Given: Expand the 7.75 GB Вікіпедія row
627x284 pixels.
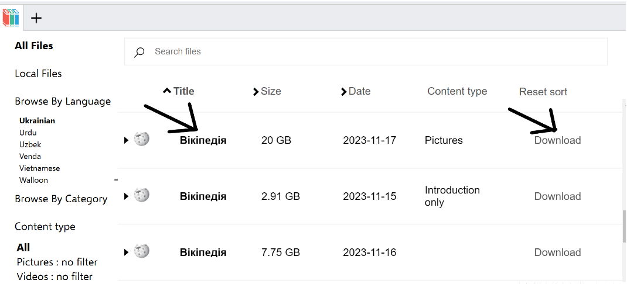Looking at the screenshot, I should coord(126,252).
